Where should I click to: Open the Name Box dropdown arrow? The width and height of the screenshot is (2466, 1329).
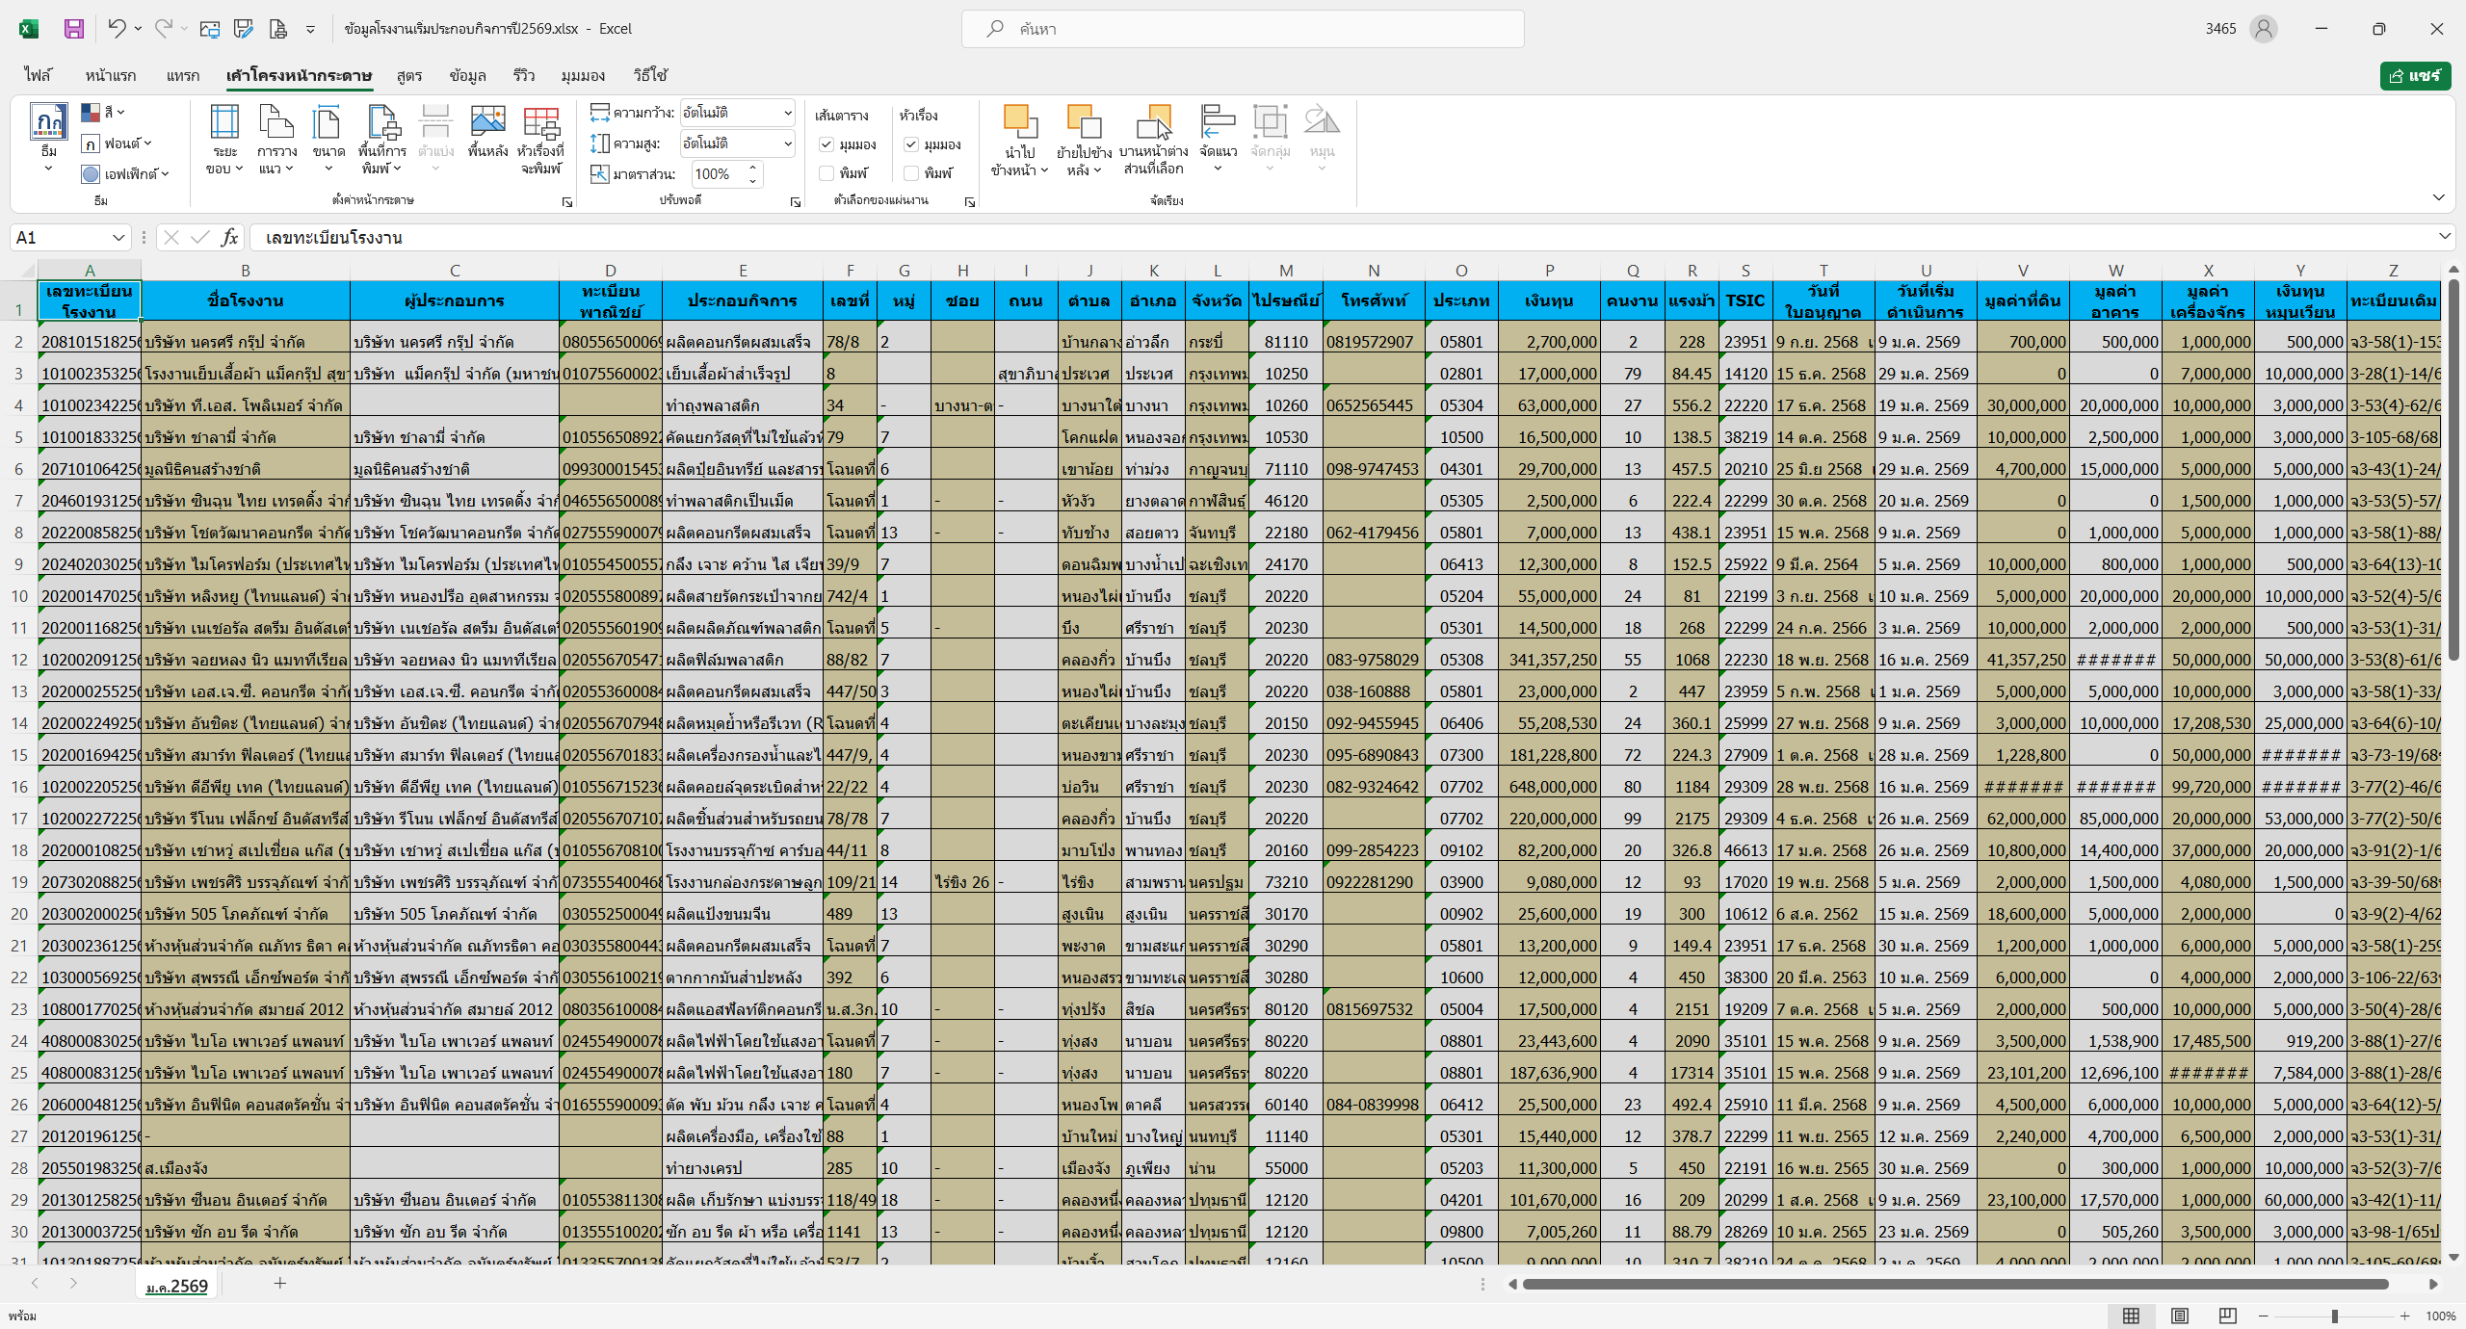118,237
